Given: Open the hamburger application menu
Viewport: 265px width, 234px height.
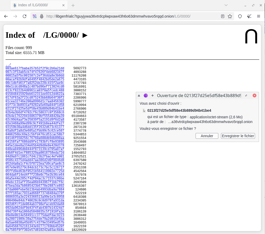Looking at the screenshot, I should tap(258, 16).
